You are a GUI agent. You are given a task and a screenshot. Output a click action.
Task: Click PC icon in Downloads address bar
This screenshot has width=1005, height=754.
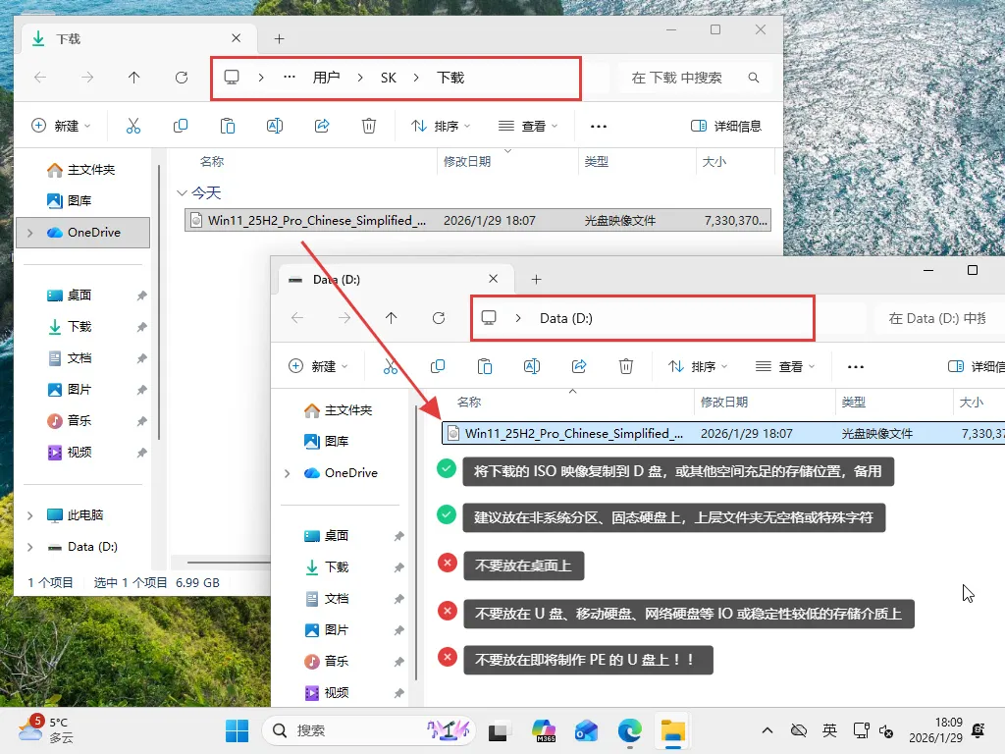click(x=232, y=78)
